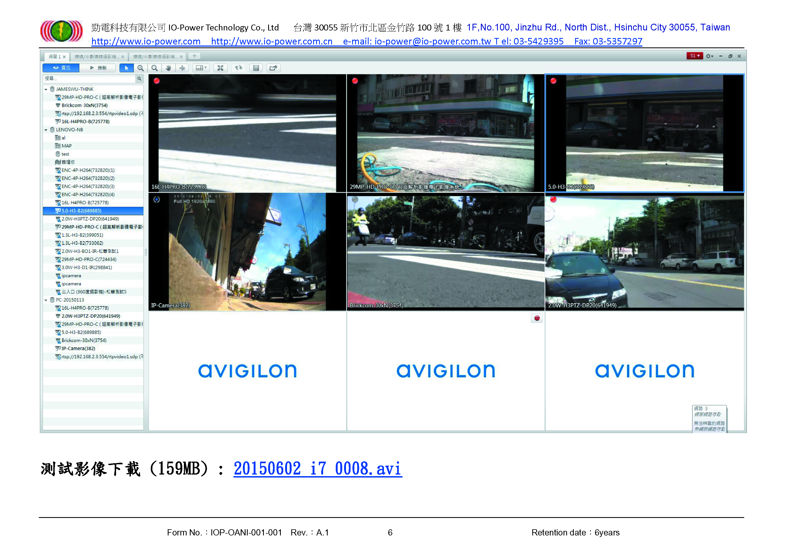Image resolution: width=787 pixels, height=557 pixels.
Task: Open the view layout grid dropdown
Action: (x=201, y=68)
